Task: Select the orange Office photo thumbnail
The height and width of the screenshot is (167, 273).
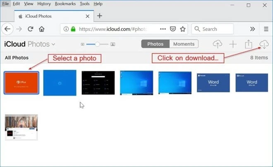Action: coord(22,82)
